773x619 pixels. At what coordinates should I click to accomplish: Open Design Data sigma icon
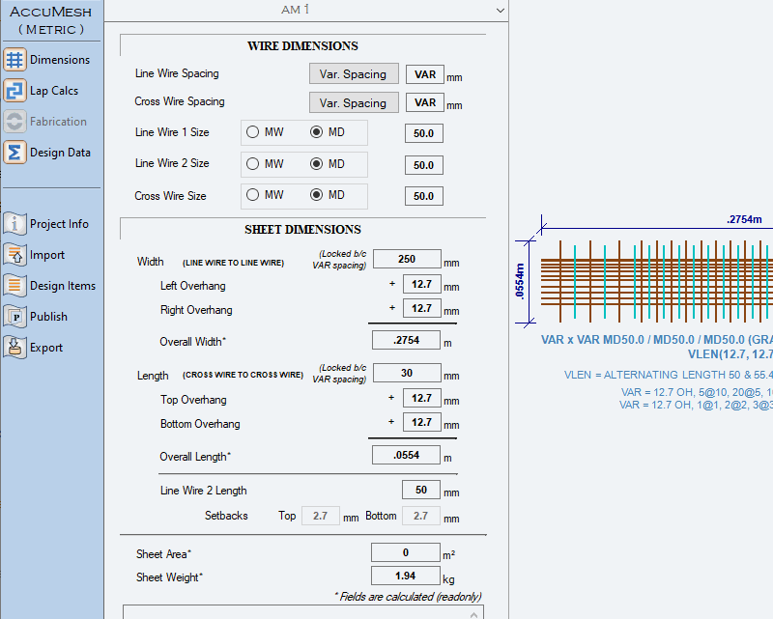[14, 153]
